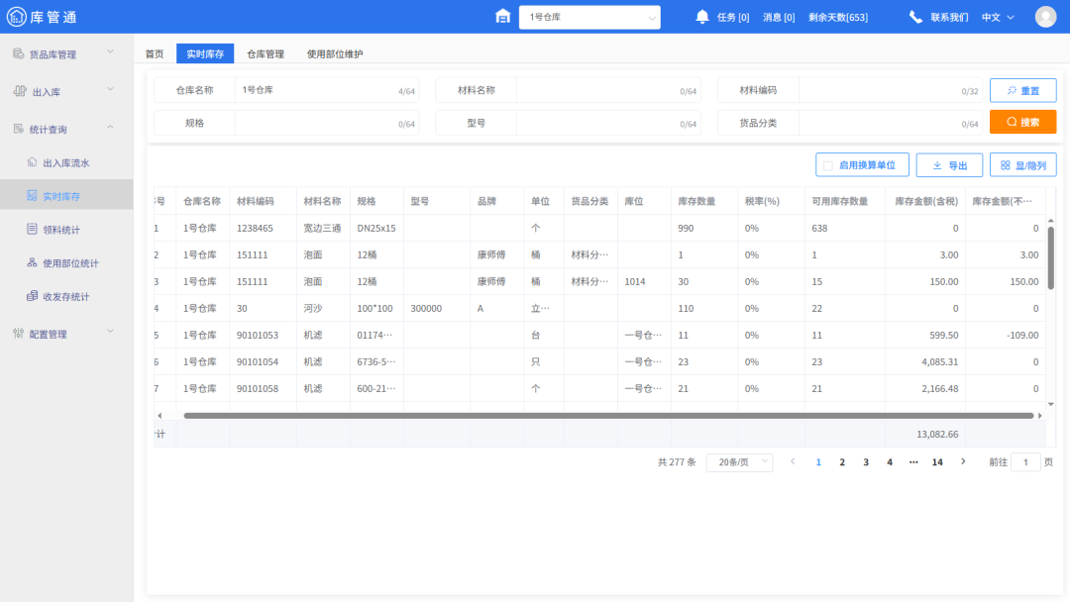The height and width of the screenshot is (602, 1070).
Task: Click the 收发存统计 menu icon
Action: click(x=32, y=296)
